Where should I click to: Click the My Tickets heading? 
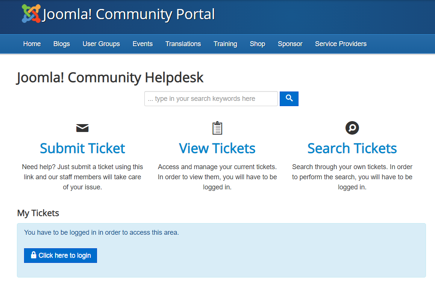click(38, 213)
